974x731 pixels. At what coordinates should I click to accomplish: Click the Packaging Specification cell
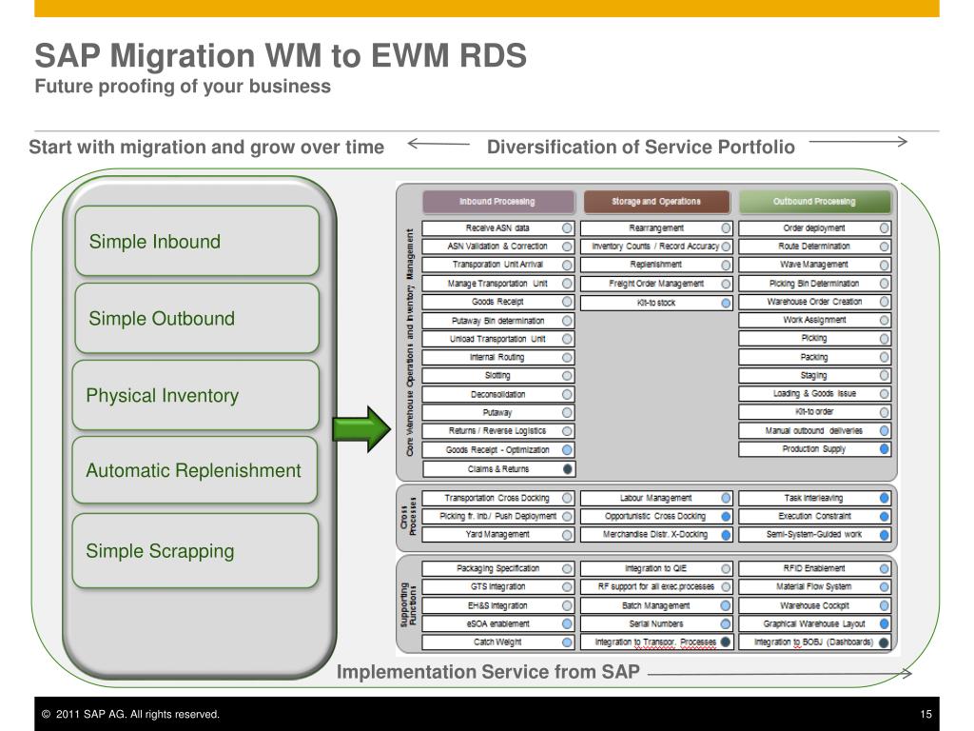(x=498, y=568)
